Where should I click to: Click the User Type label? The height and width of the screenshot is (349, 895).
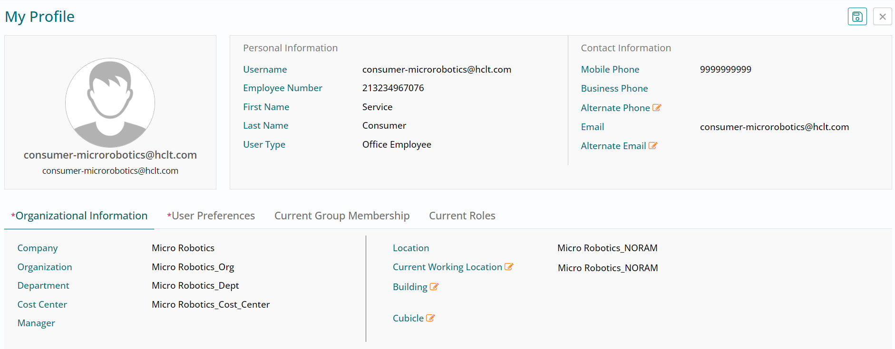(x=264, y=144)
